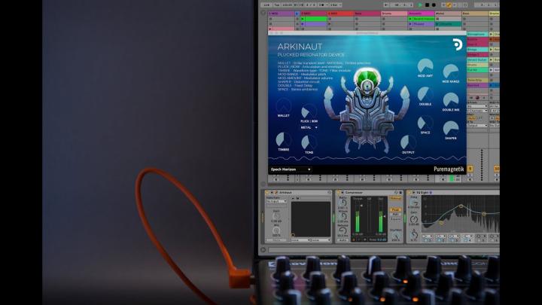Viewport: 542px width, 305px height.
Task: Select Expand mode in Compressor
Action: 395,219
